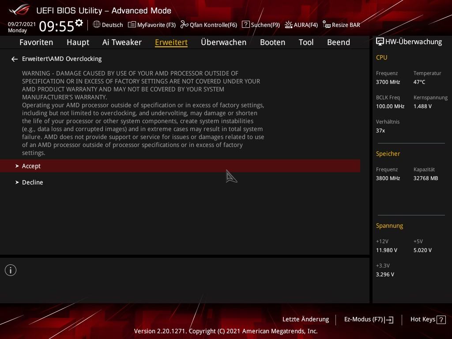Click the Hot Keys question-mark box
The image size is (452, 339).
tap(441, 320)
